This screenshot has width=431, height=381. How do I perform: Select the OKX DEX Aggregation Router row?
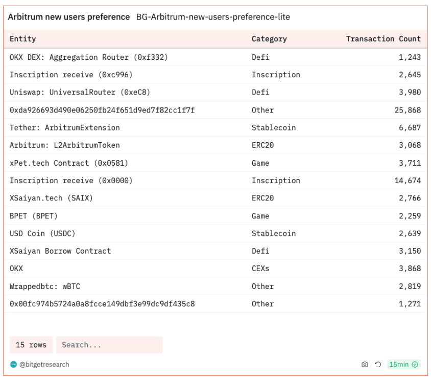[x=215, y=57]
